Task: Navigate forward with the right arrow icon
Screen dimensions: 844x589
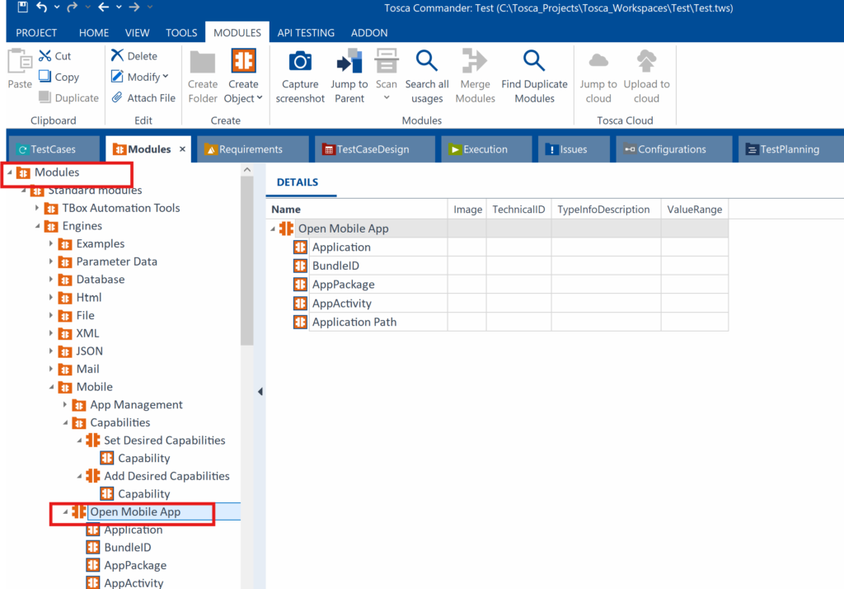Action: click(134, 7)
